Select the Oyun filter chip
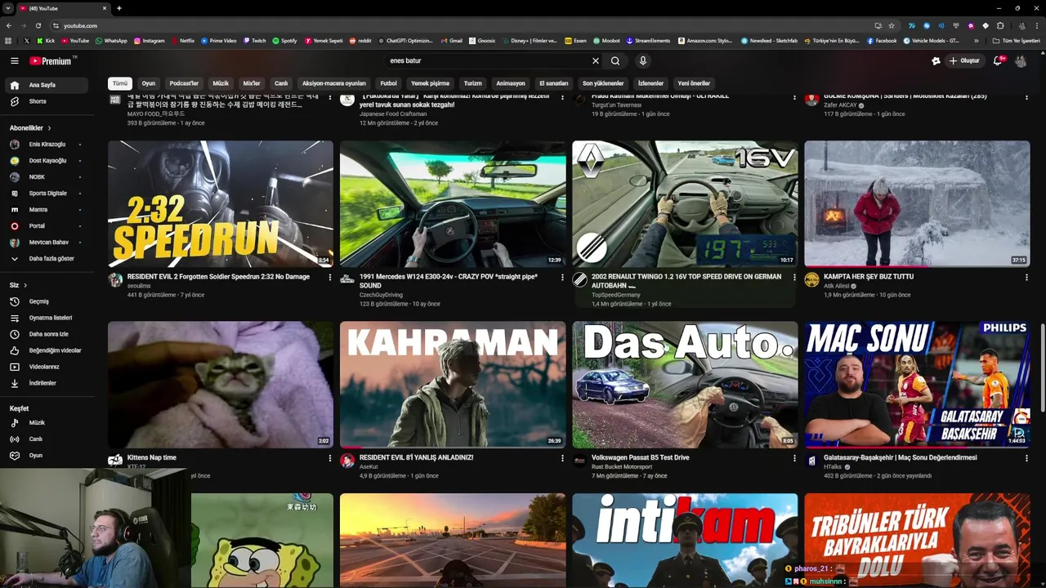This screenshot has height=588, width=1046. pos(149,83)
